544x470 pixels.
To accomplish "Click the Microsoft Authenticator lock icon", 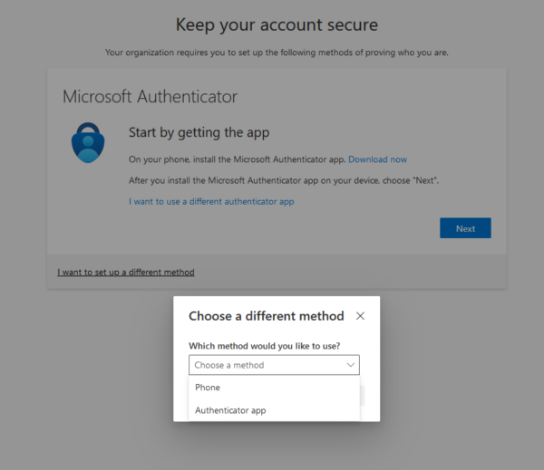I will tap(88, 142).
